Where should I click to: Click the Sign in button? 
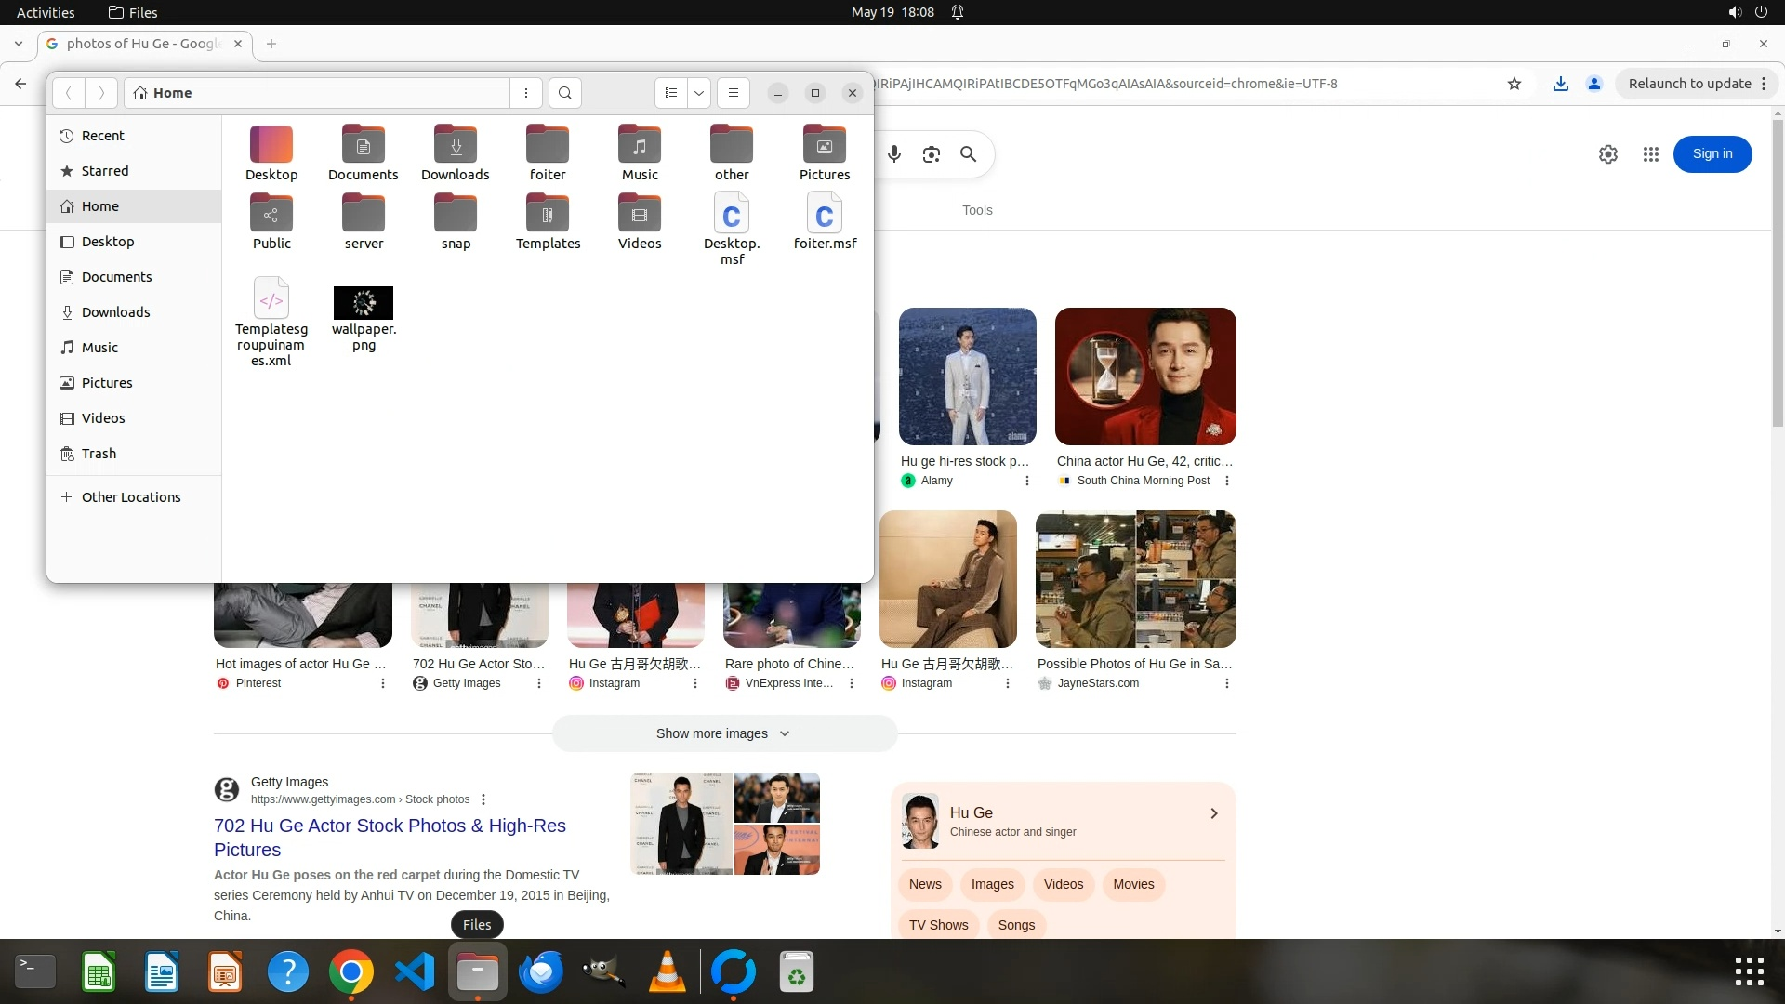pos(1712,154)
